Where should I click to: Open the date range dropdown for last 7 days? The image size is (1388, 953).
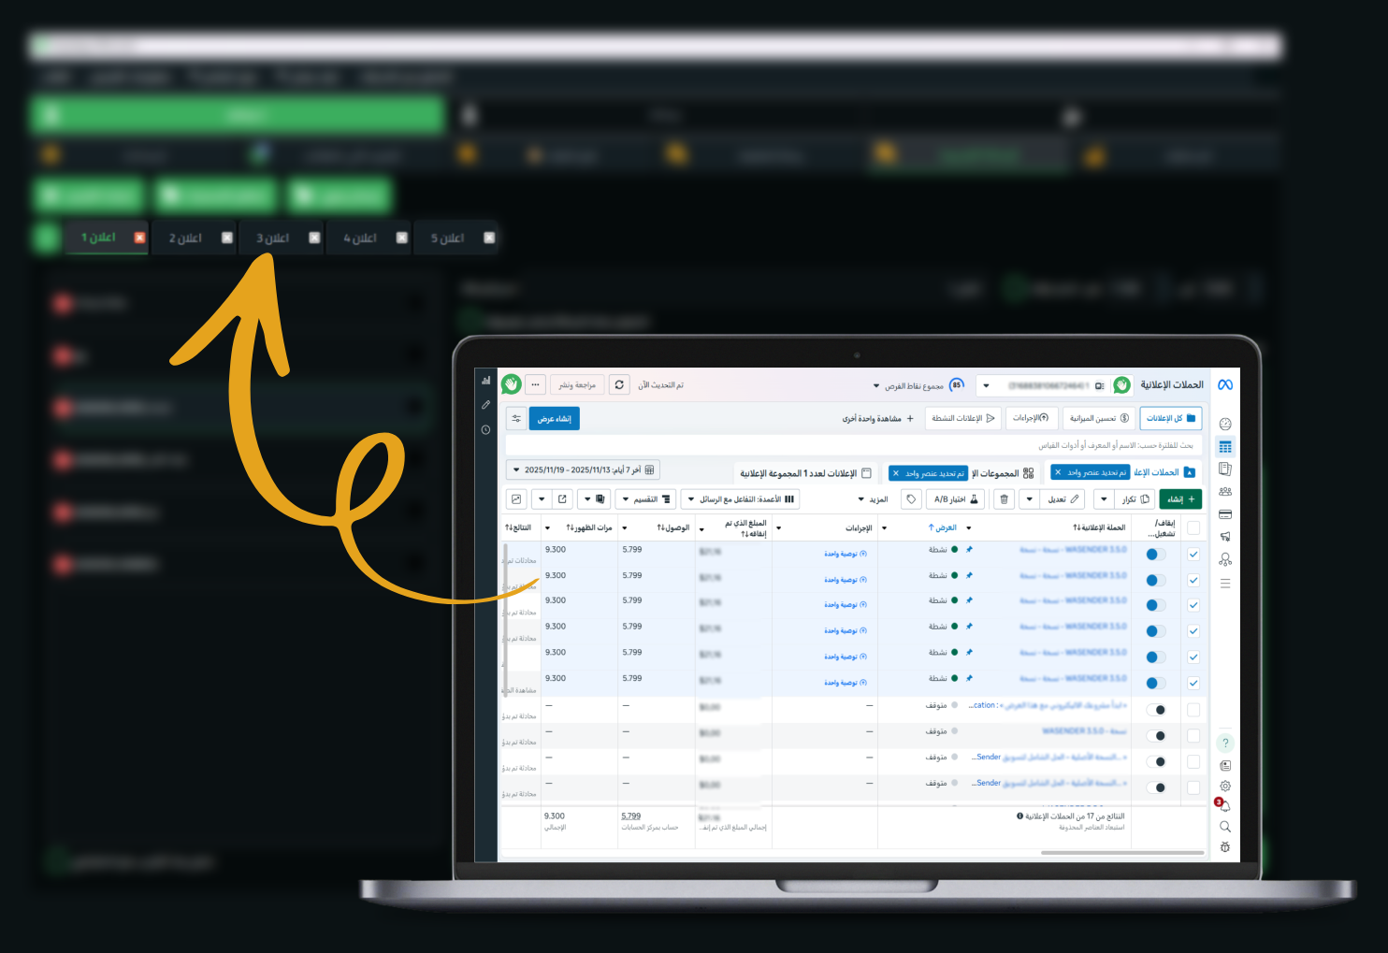(583, 470)
